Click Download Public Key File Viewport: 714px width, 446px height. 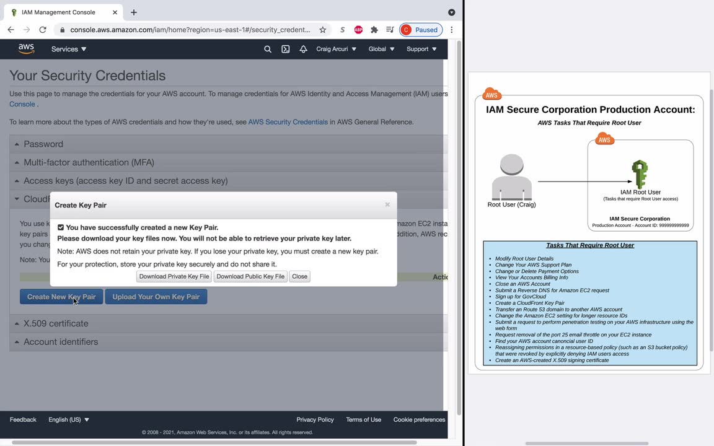[250, 276]
